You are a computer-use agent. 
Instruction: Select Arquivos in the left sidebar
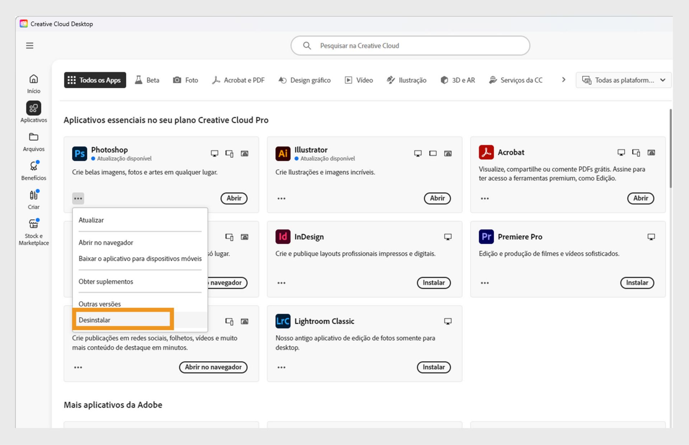point(33,141)
